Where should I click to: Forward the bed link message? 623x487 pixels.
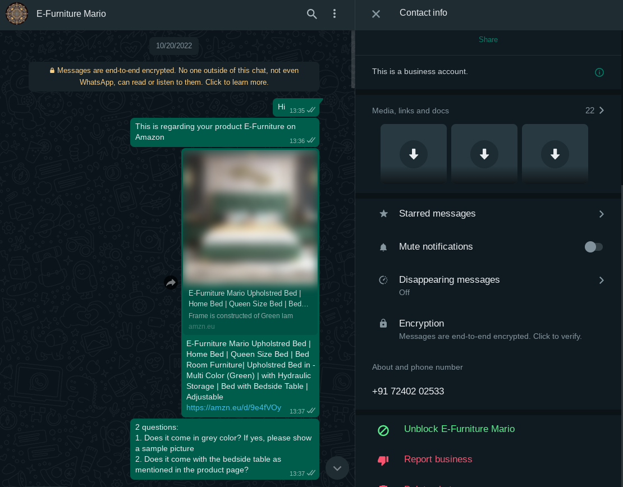171,282
